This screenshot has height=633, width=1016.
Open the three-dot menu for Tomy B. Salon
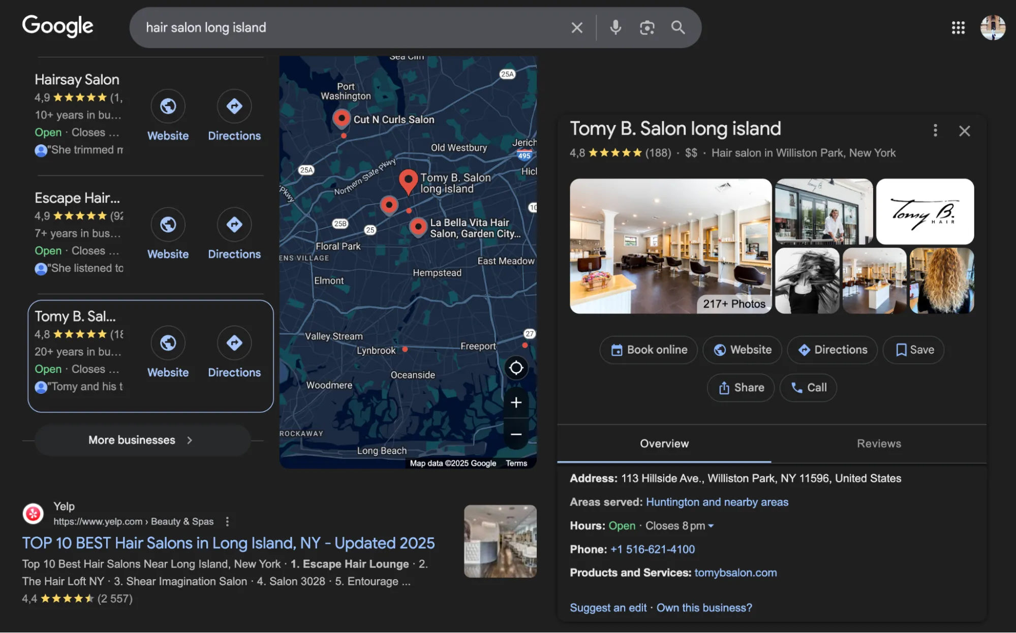935,131
